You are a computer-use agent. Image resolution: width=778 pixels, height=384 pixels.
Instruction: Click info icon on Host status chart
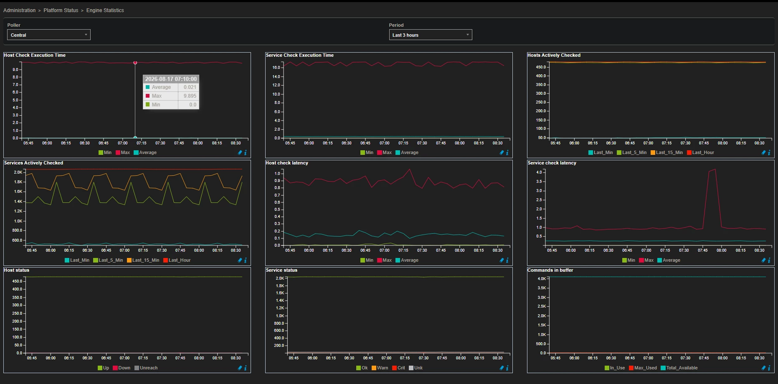click(x=246, y=368)
